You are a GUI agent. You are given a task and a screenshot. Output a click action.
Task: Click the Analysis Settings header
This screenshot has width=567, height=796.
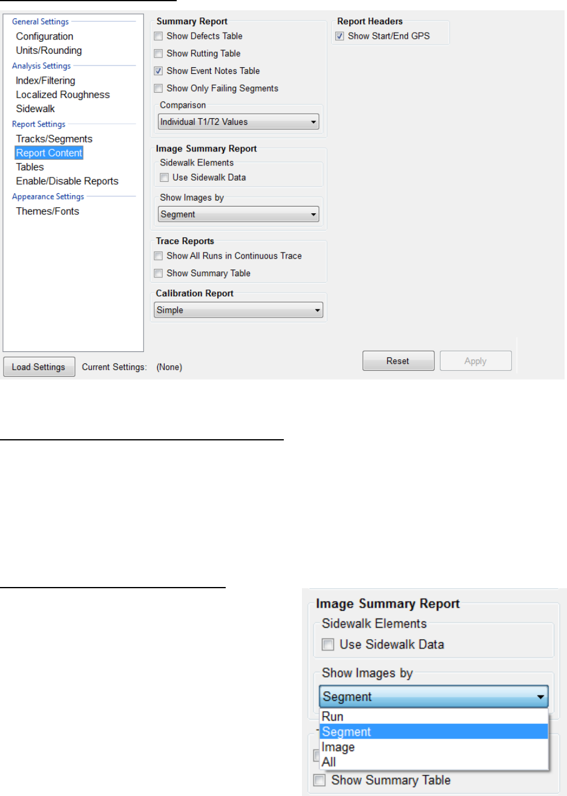point(41,65)
